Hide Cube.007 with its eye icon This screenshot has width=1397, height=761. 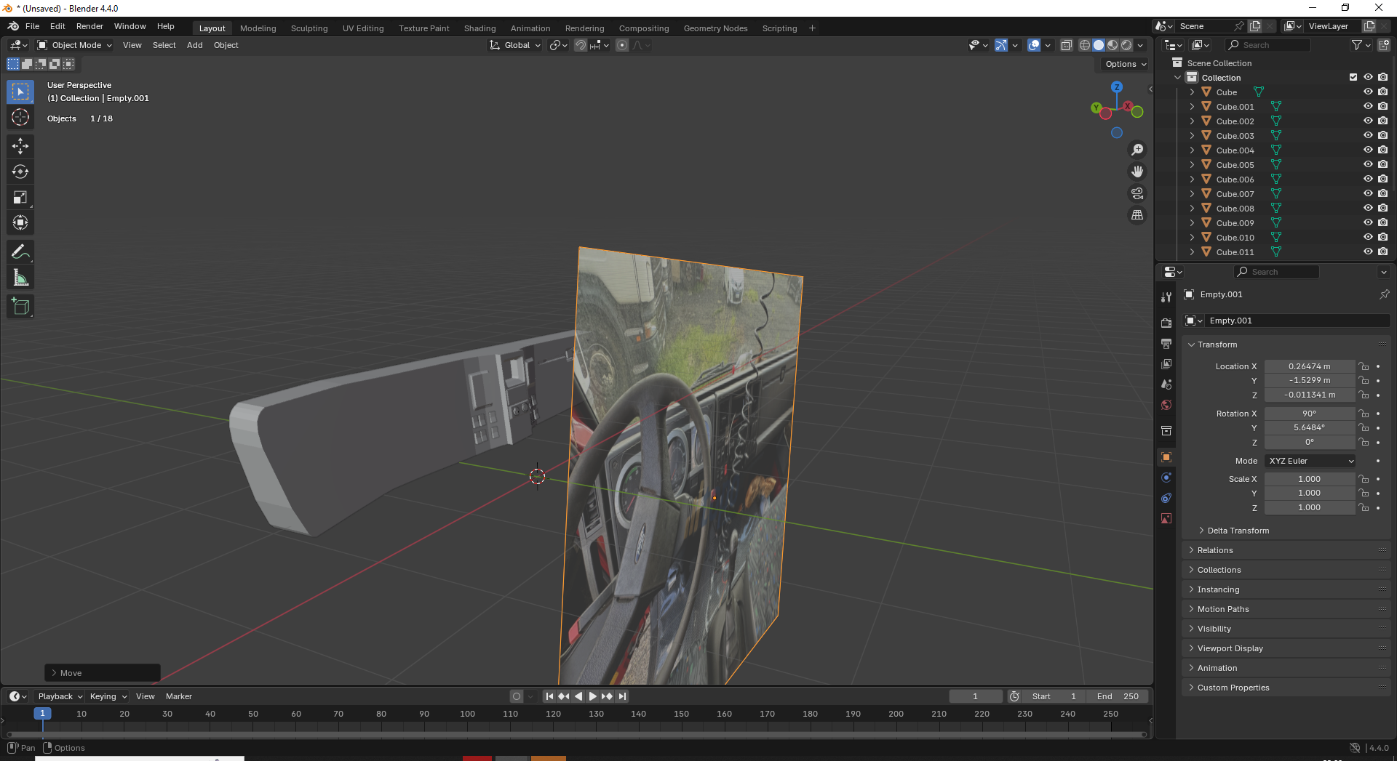(1368, 194)
